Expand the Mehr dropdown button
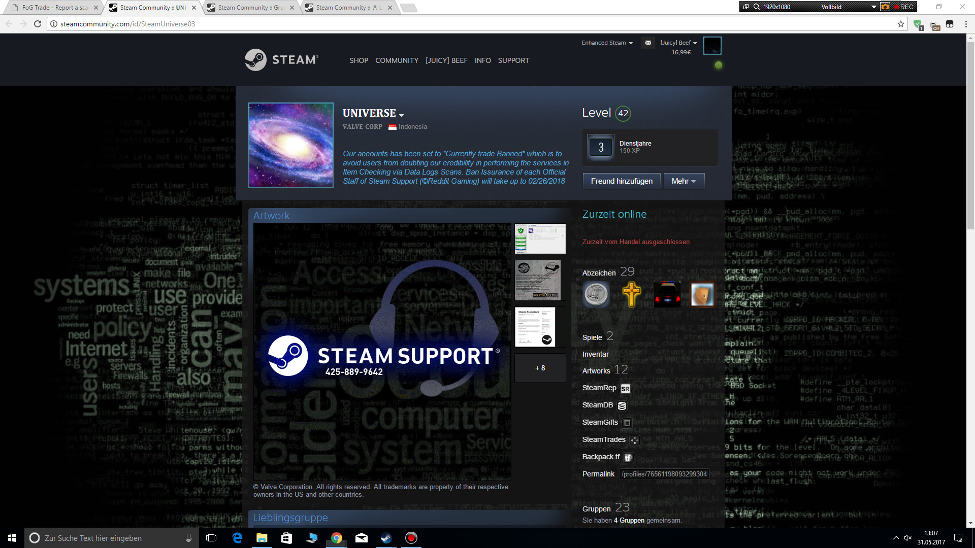Screen dimensions: 975x548 coord(684,181)
